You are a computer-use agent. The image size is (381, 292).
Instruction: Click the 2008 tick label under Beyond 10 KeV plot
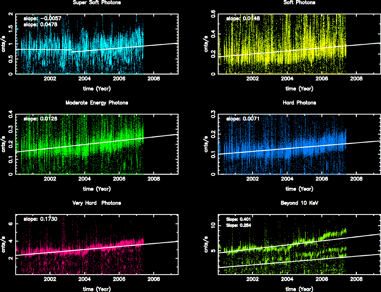[x=356, y=279]
